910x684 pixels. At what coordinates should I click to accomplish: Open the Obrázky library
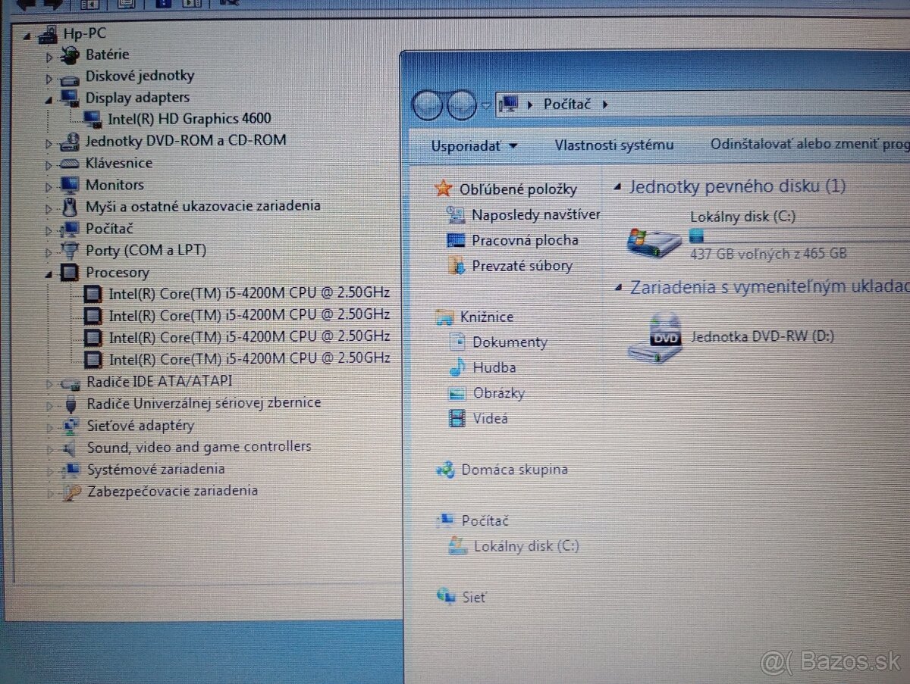tap(498, 393)
